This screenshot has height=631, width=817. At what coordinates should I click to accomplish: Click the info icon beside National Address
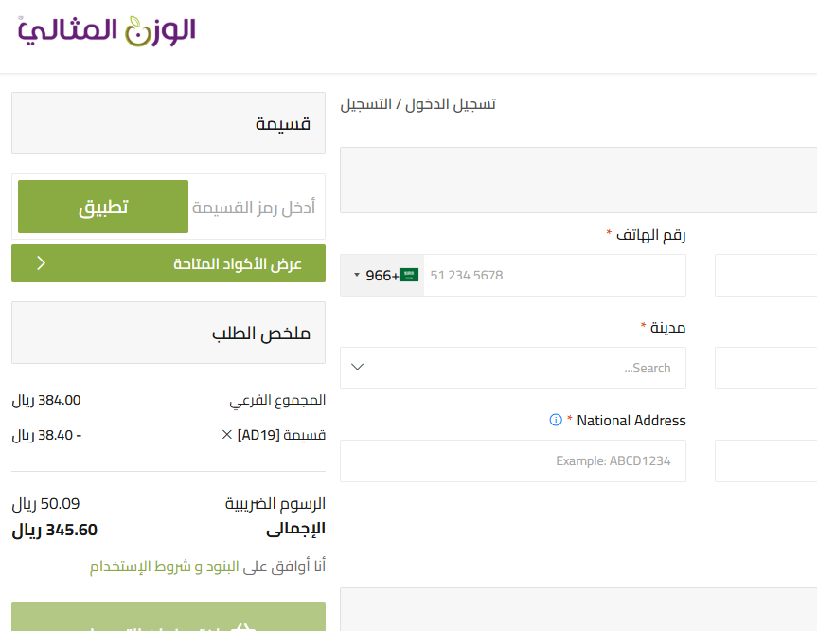(x=556, y=420)
